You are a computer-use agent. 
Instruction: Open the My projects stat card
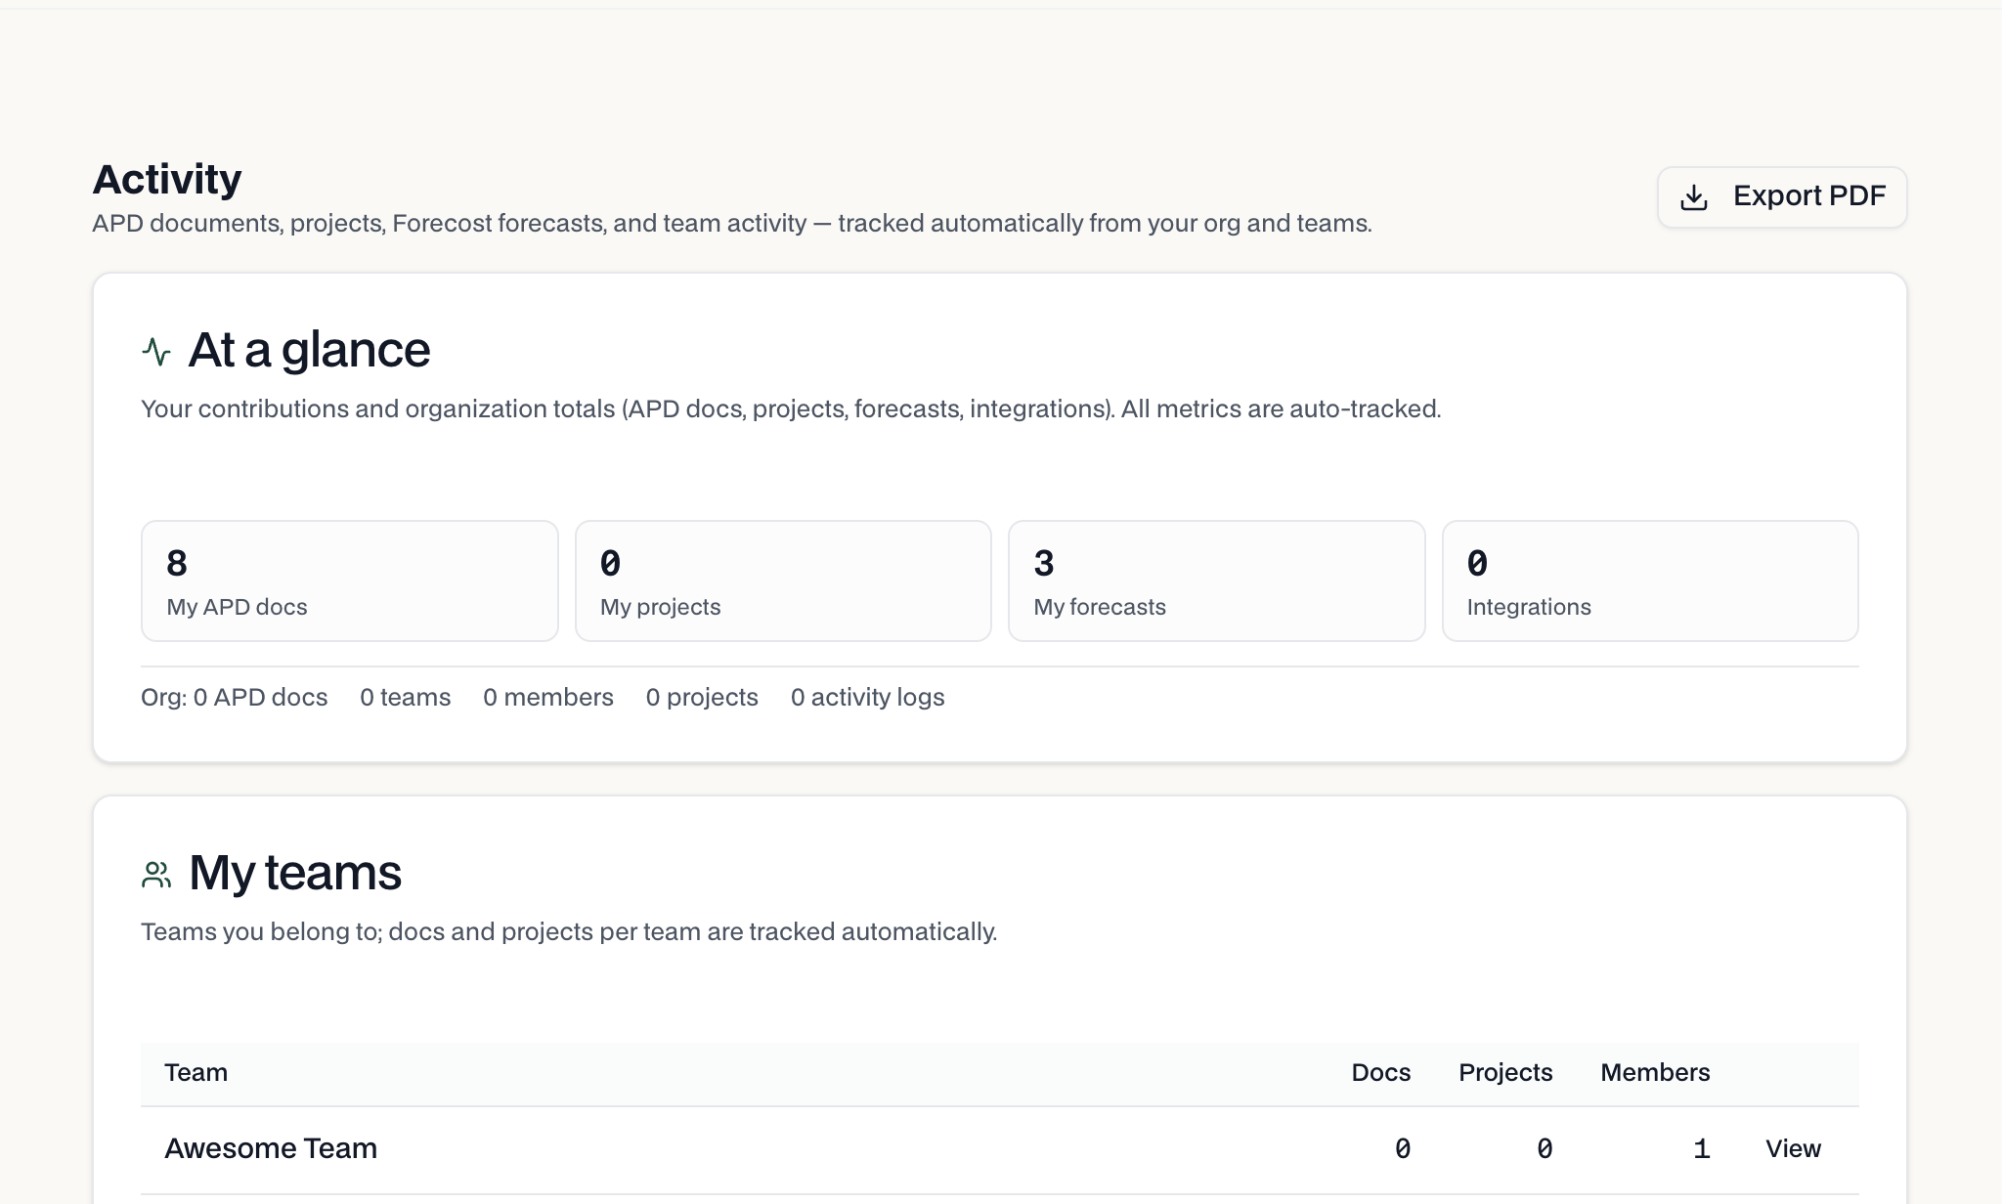tap(783, 580)
